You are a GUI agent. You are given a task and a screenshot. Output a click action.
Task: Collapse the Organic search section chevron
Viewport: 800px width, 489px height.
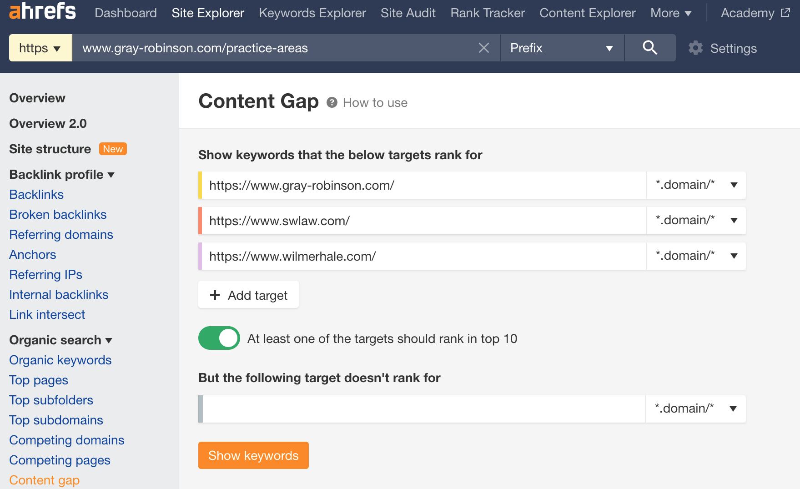click(109, 340)
